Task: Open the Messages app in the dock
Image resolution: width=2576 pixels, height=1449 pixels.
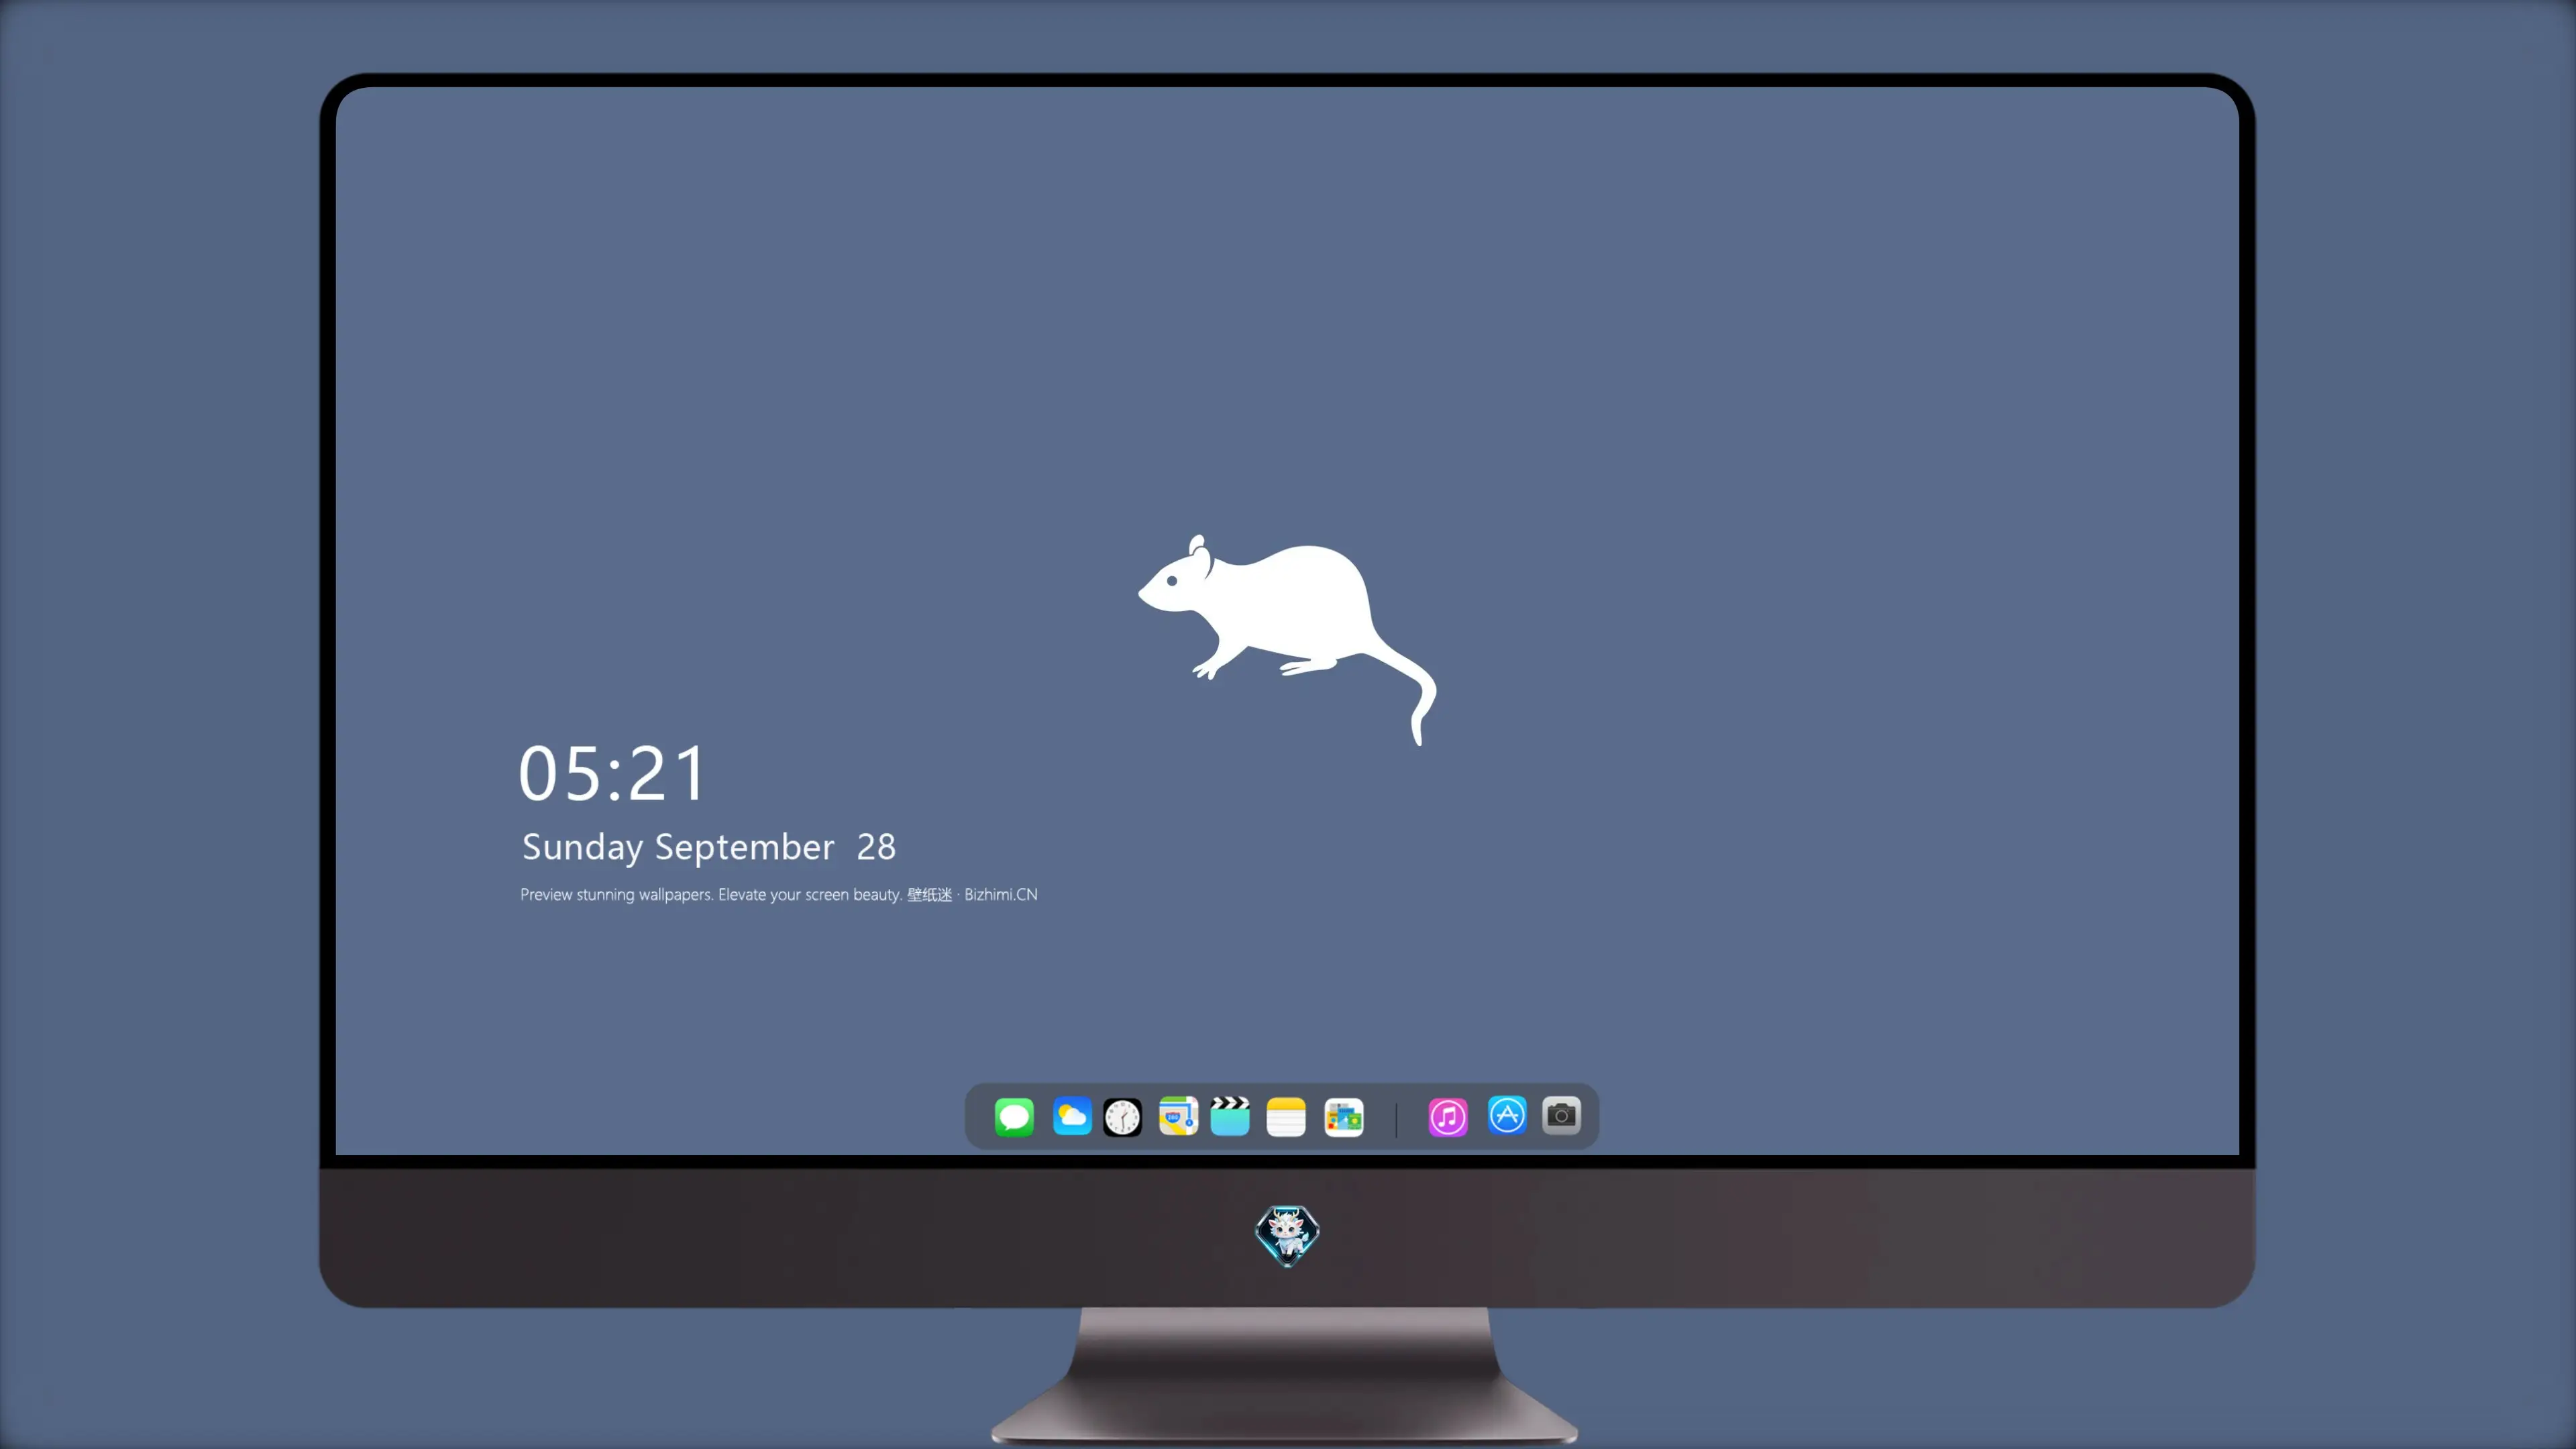Action: [x=1014, y=1117]
